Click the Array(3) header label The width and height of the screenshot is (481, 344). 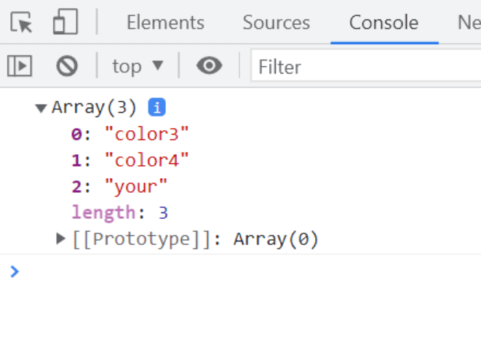(x=94, y=108)
